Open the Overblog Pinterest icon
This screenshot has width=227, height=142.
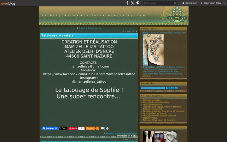tap(138, 3)
